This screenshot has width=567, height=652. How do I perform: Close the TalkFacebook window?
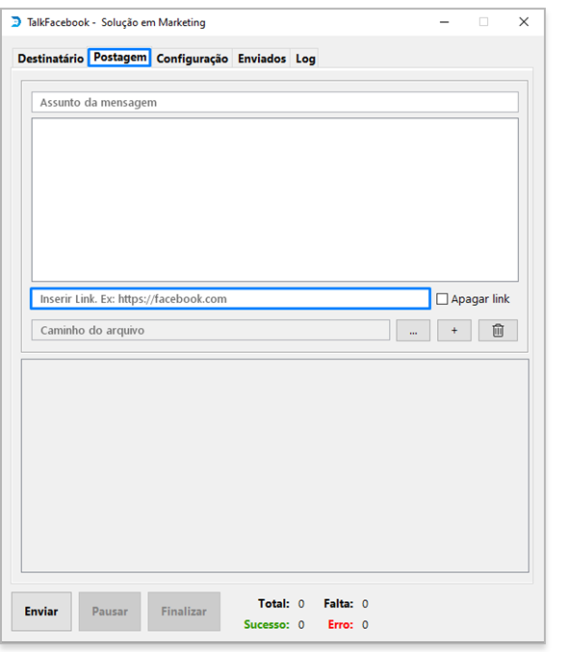[x=524, y=21]
